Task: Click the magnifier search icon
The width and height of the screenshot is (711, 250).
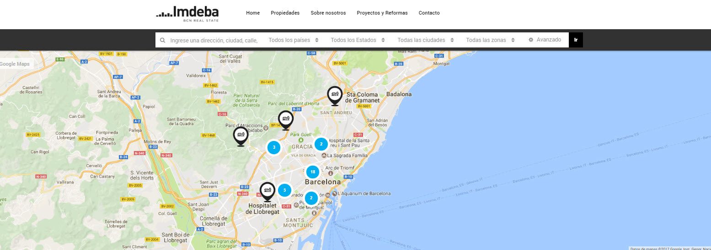Action: [162, 40]
